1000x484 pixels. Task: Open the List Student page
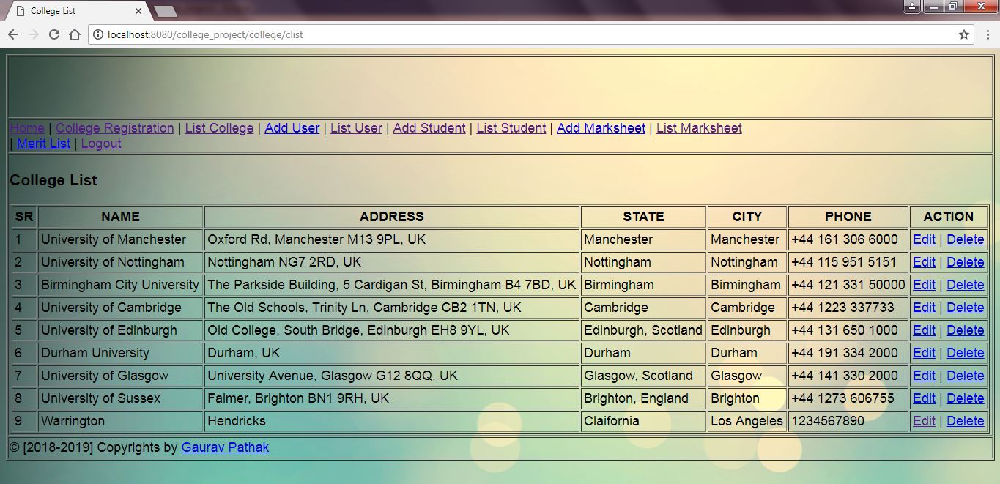coord(511,127)
